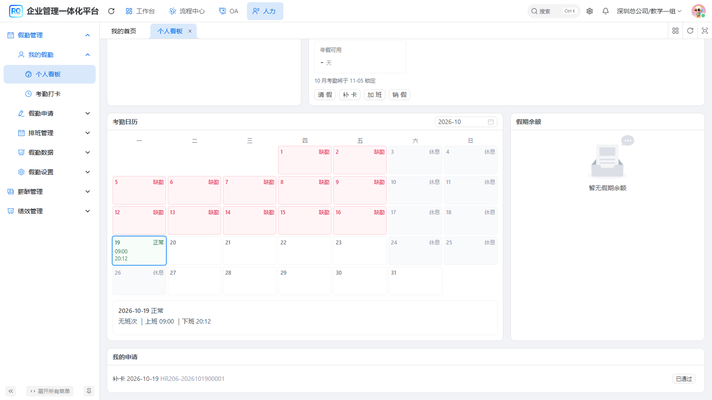Viewport: 712px width, 400px height.
Task: Open the 补卡 2026-10-19 application row
Action: click(405, 379)
